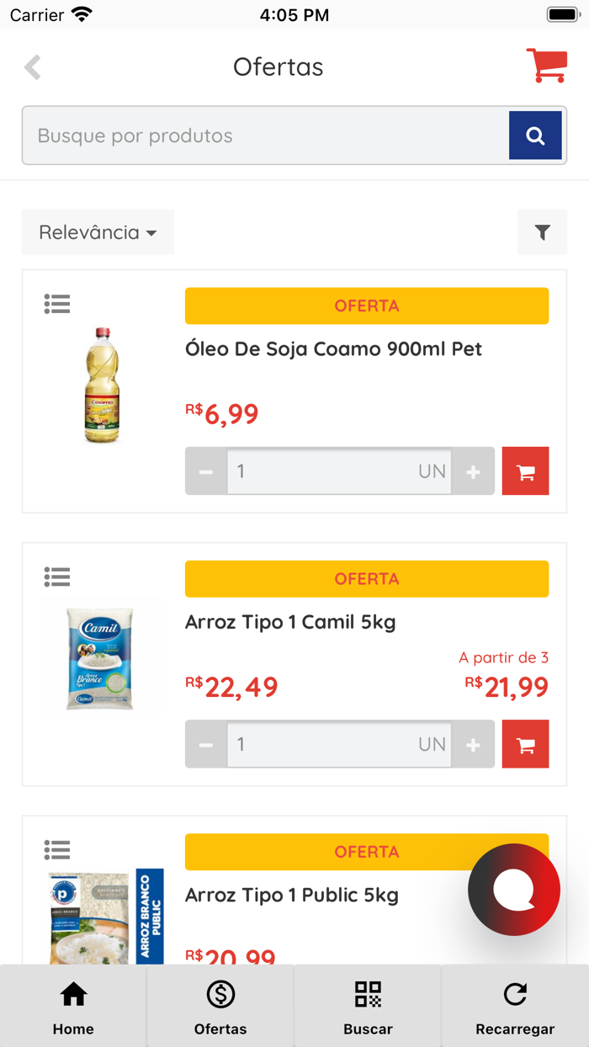
Task: Click the list details icon on Óleo De Soja card
Action: pyautogui.click(x=56, y=303)
